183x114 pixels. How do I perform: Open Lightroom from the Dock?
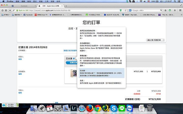pos(74,108)
